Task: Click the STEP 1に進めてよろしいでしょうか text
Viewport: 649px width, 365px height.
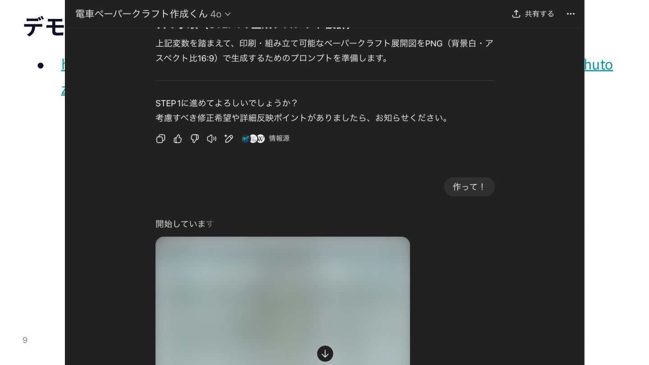Action: coord(226,103)
